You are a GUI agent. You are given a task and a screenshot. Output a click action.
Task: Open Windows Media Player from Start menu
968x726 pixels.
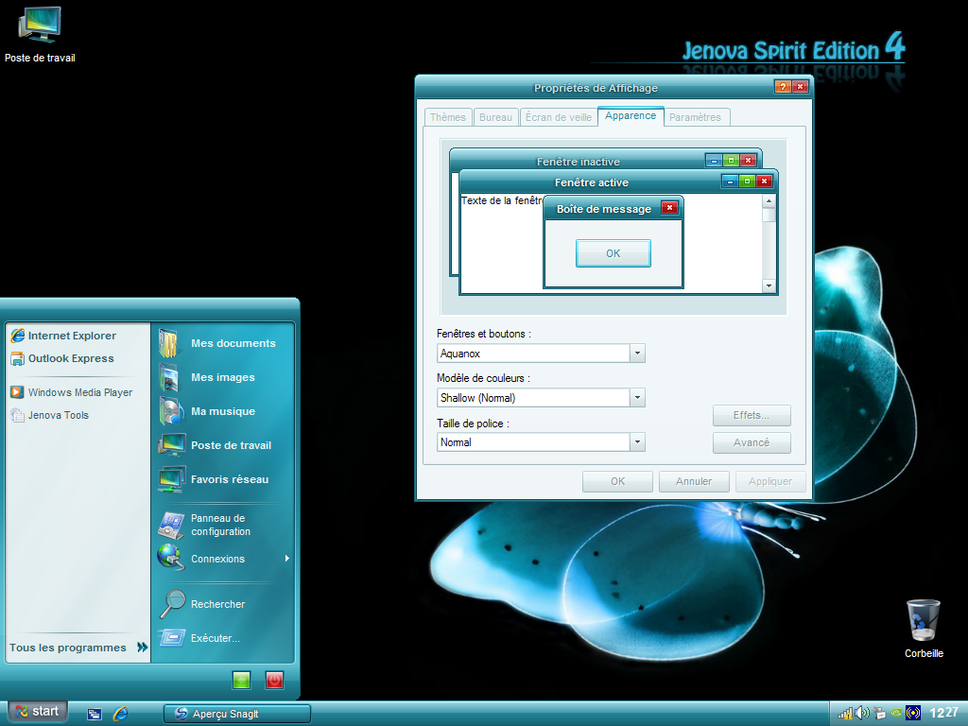[72, 392]
